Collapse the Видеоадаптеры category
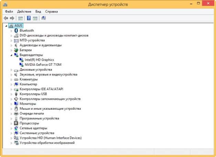 tap(11, 55)
